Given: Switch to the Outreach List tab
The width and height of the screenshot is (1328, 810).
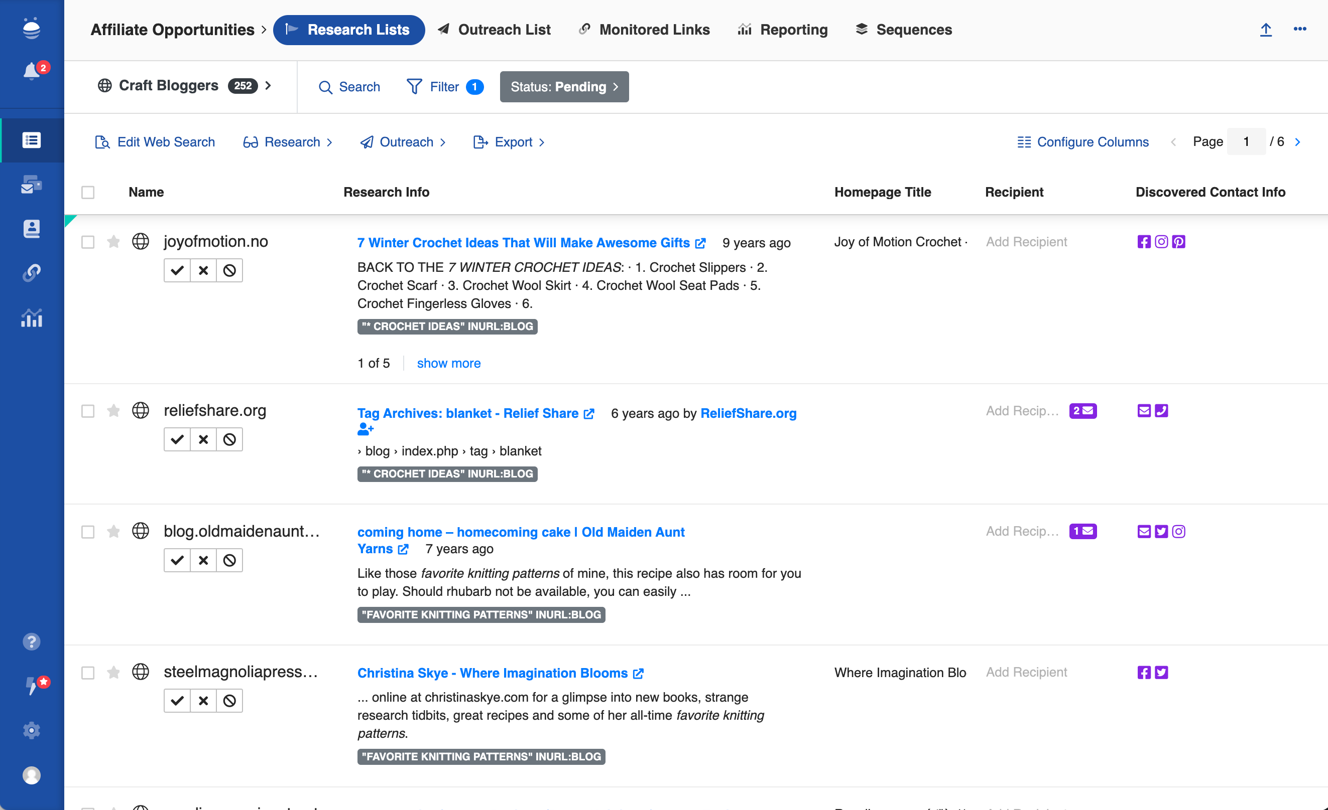Looking at the screenshot, I should tap(494, 30).
